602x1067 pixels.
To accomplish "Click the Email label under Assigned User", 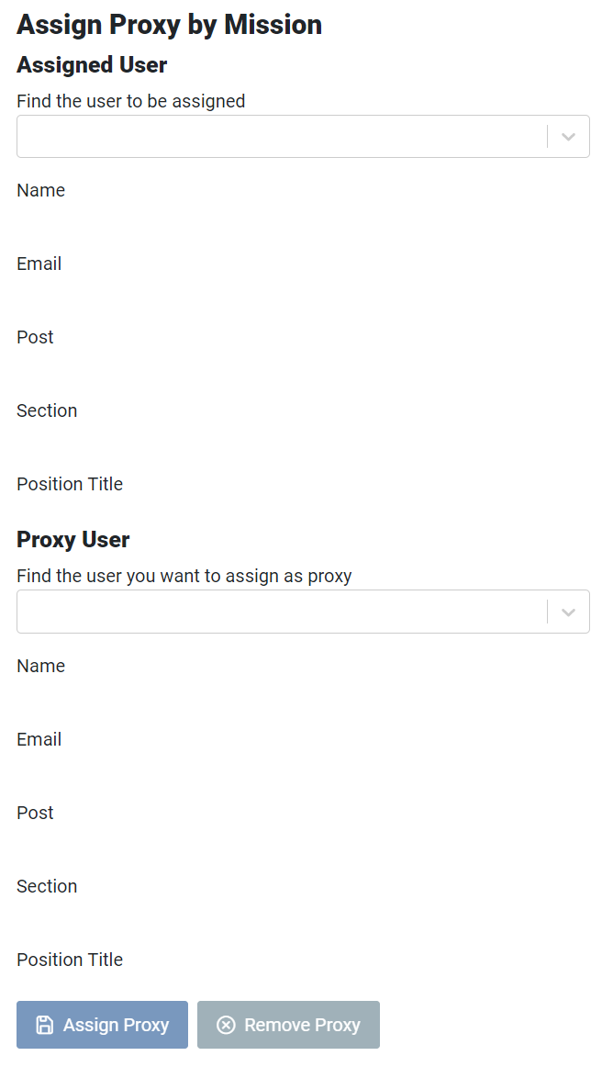I will coord(39,264).
